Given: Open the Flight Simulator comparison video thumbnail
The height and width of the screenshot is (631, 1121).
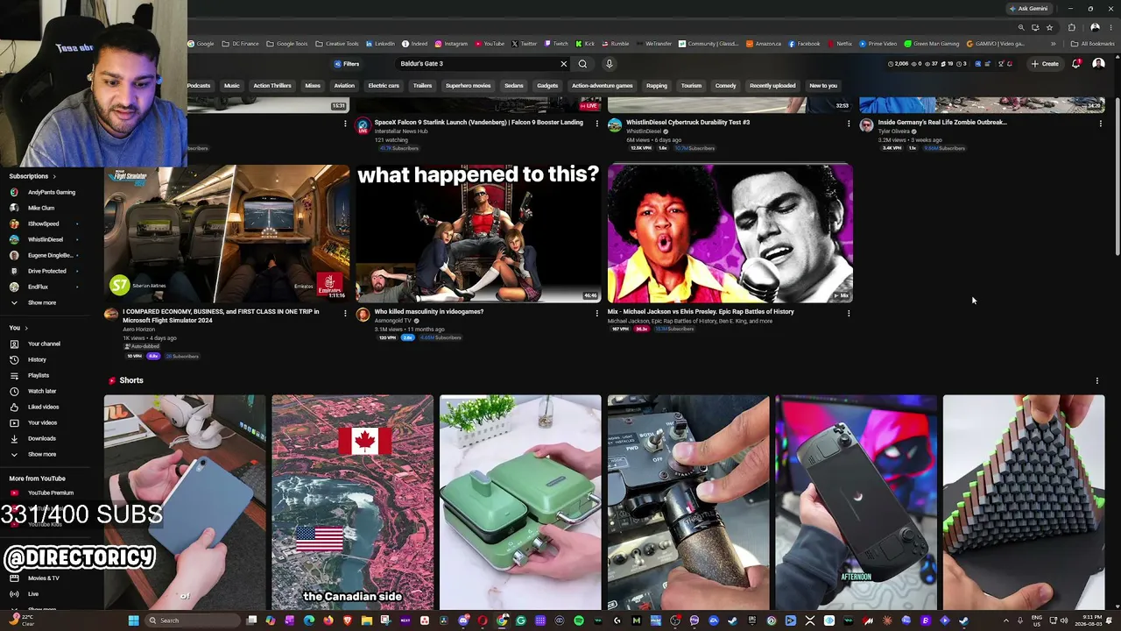Looking at the screenshot, I should (x=227, y=233).
